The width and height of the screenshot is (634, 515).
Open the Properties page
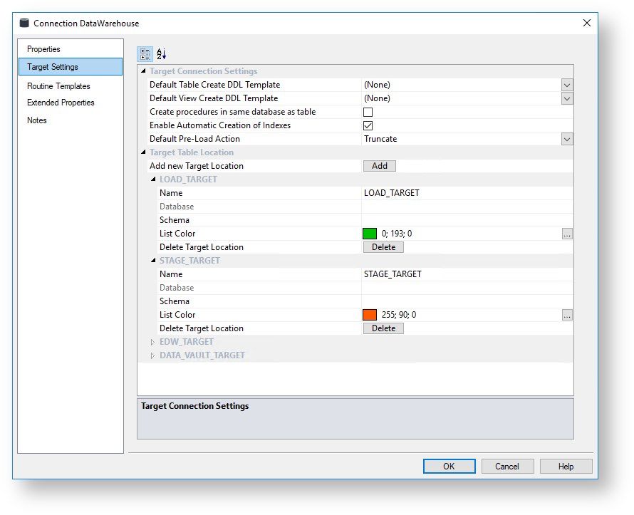43,49
